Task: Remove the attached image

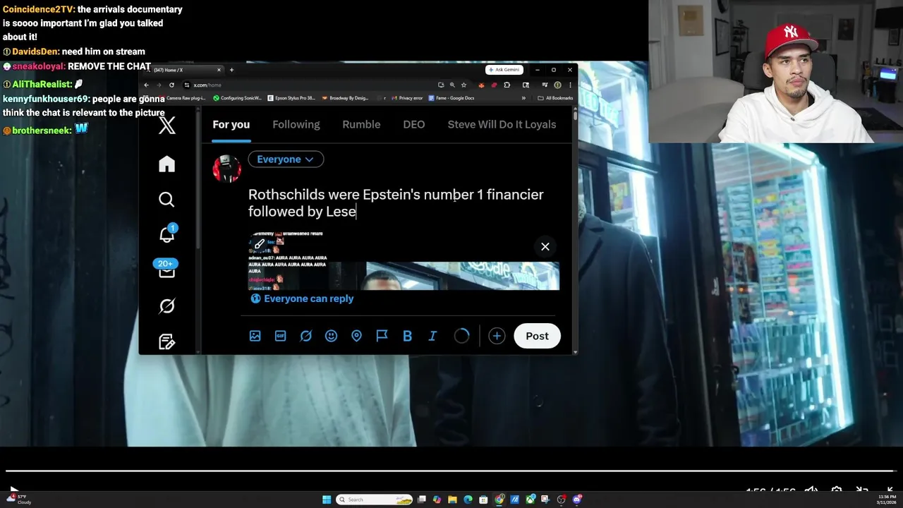Action: point(545,246)
